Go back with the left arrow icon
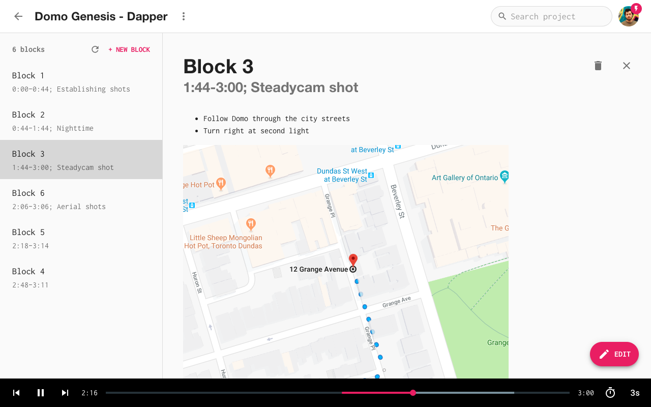 pos(18,16)
